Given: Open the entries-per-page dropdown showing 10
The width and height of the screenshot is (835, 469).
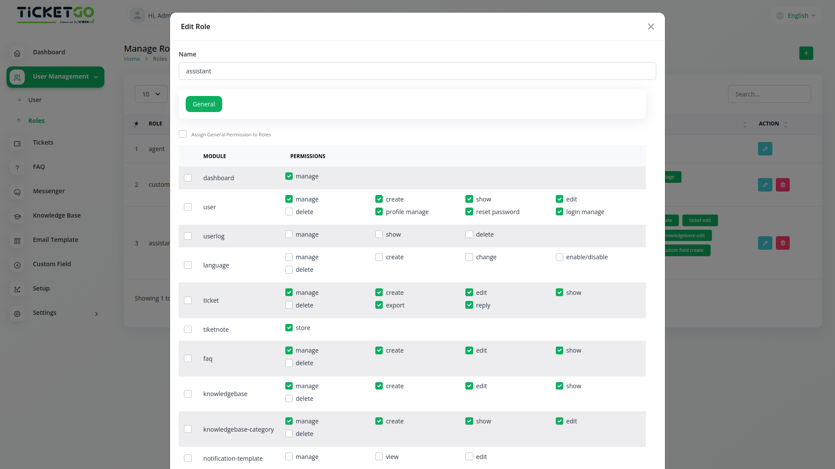Looking at the screenshot, I should (151, 94).
